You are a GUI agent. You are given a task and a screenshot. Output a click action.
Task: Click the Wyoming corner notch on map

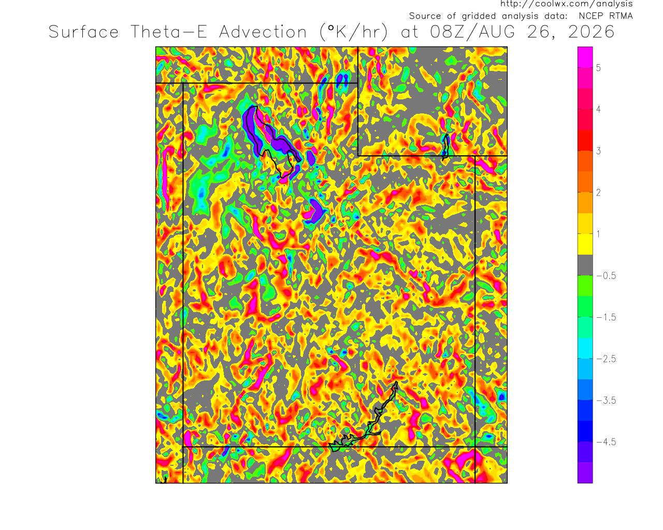click(358, 155)
